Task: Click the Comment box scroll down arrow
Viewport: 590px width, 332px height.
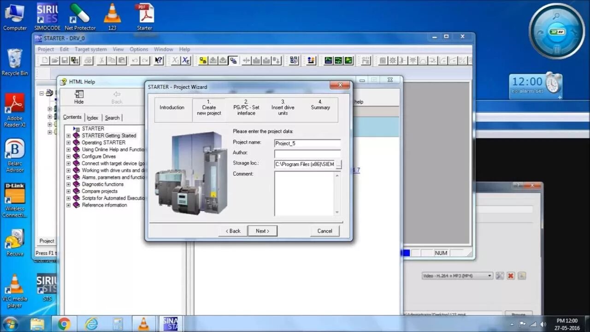Action: coord(337,212)
